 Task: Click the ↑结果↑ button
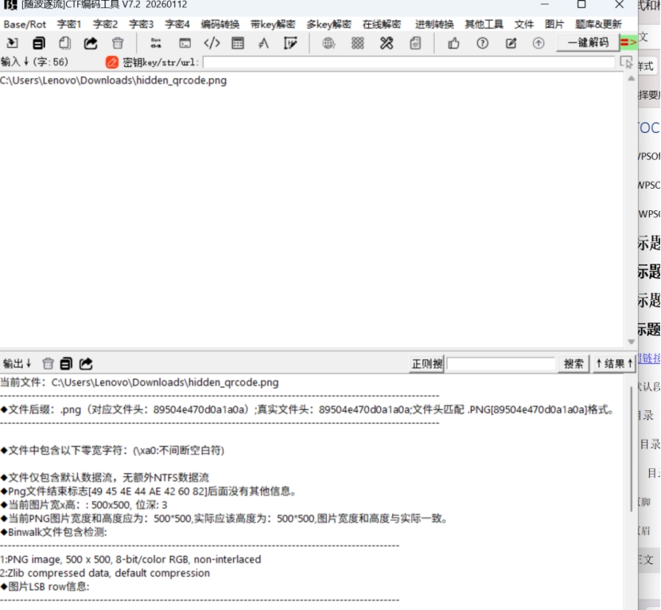pos(614,363)
